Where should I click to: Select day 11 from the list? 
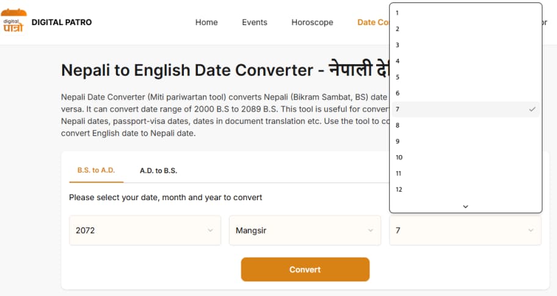(466, 173)
